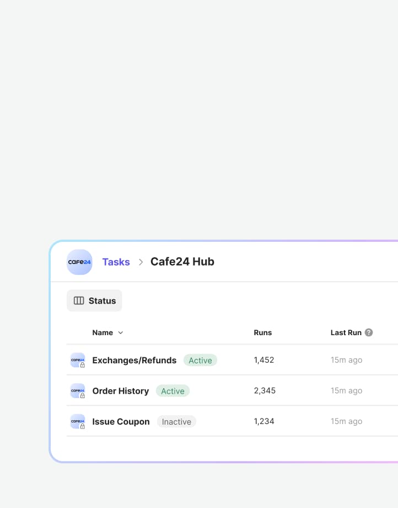
Task: Sort by the Name column header
Action: 103,332
